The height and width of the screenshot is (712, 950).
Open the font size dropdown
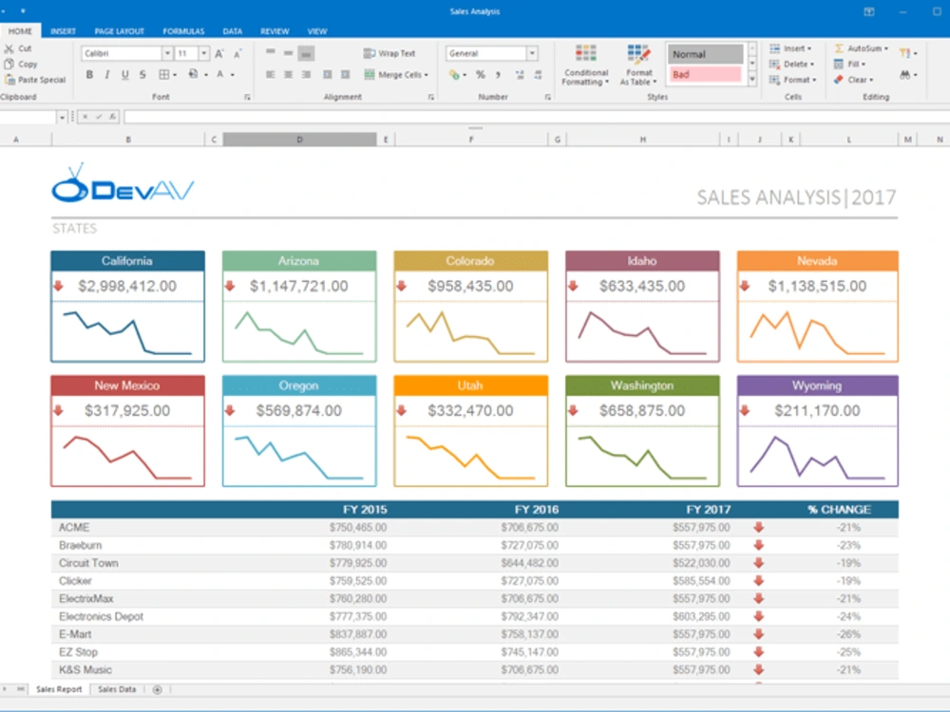coord(204,54)
